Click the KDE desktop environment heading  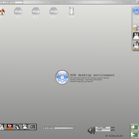click(92, 75)
